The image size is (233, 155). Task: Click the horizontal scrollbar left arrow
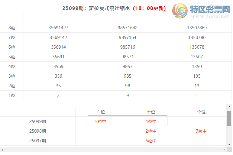point(2,150)
